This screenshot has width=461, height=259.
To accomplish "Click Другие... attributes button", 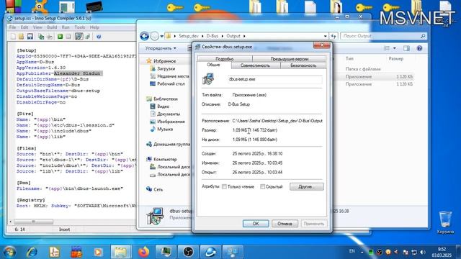I will coord(307,187).
